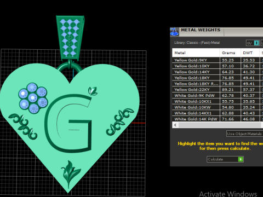Click the 55.25 grams cell

pyautogui.click(x=230, y=60)
